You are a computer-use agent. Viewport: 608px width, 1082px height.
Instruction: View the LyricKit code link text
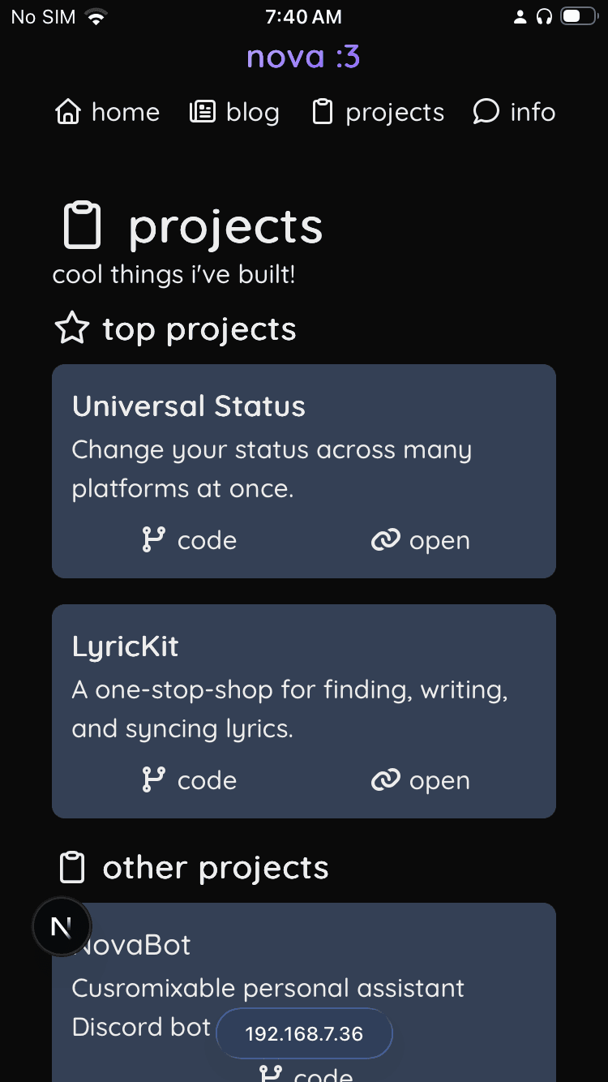click(x=208, y=780)
